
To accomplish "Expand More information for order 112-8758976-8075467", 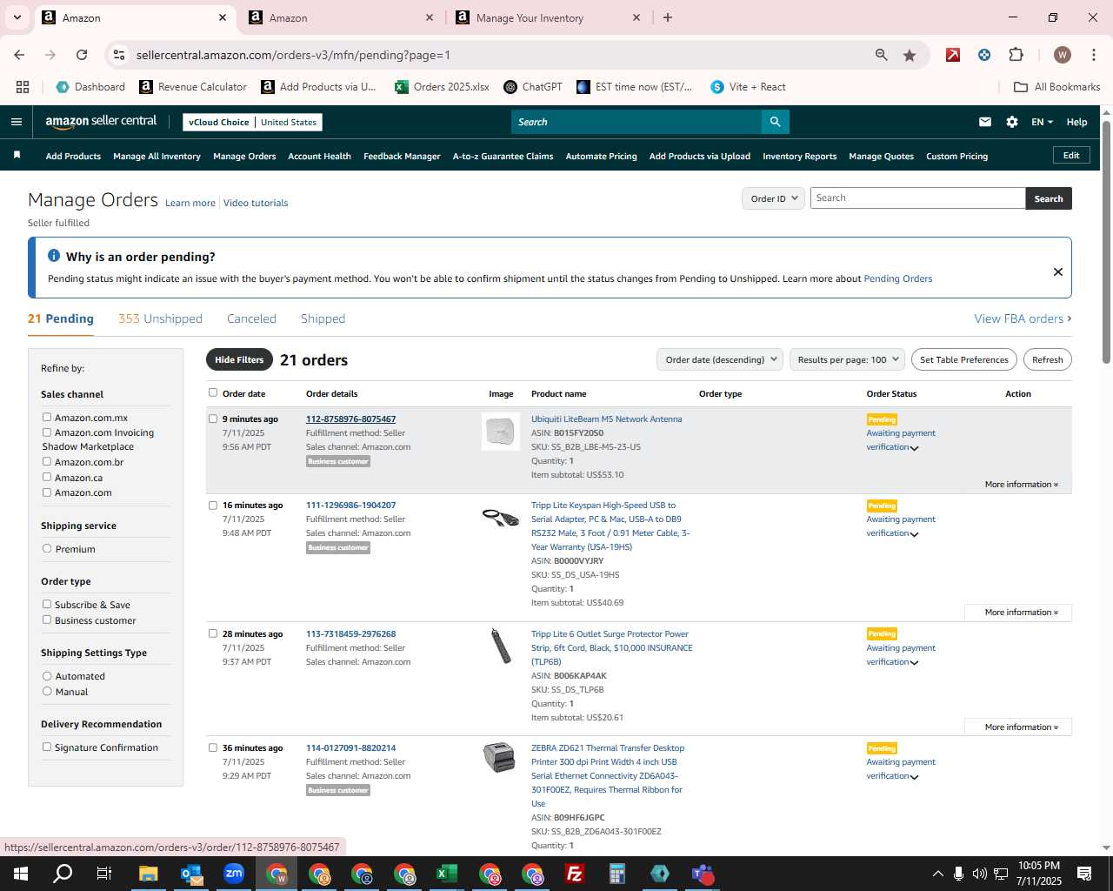I will point(1021,484).
